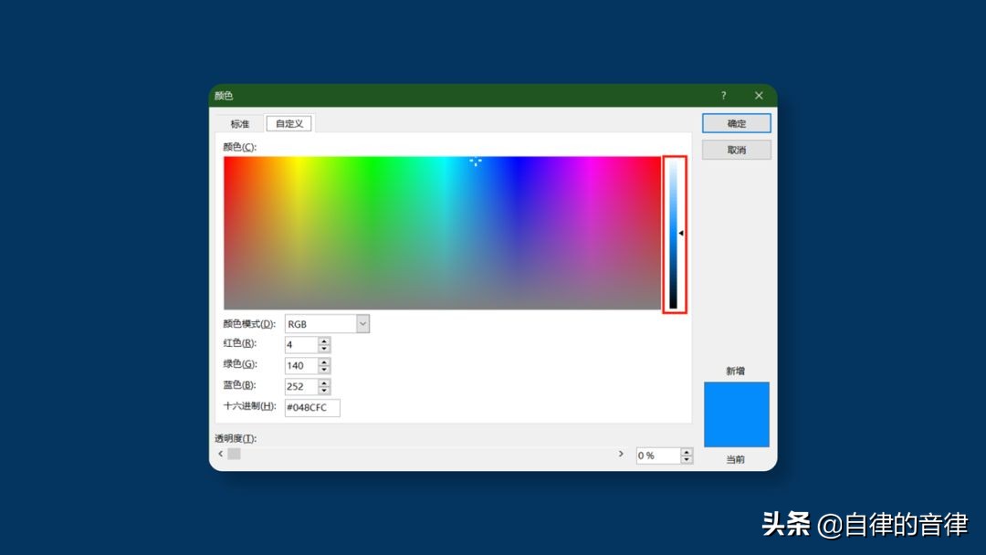Click the 新增 color preview swatch
This screenshot has width=986, height=555.
(737, 414)
